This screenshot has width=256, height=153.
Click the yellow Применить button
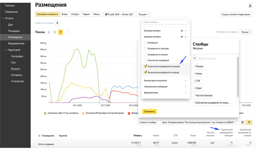pos(150,111)
